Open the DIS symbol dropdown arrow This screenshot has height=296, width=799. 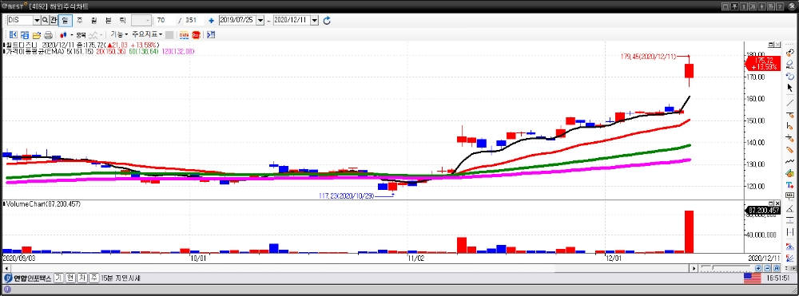coord(37,20)
